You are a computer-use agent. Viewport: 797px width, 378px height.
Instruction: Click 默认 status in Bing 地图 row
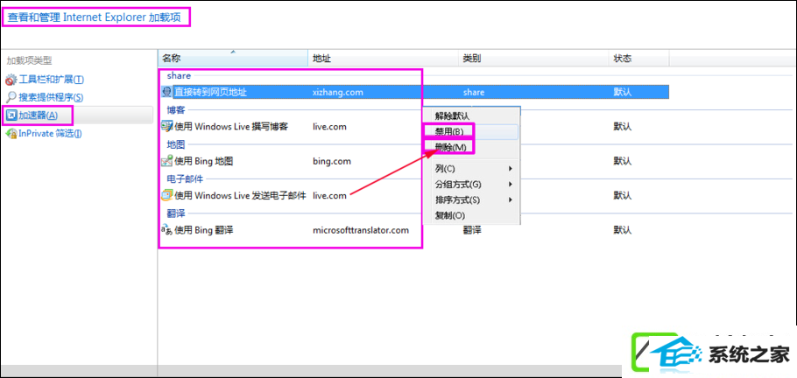[x=622, y=161]
